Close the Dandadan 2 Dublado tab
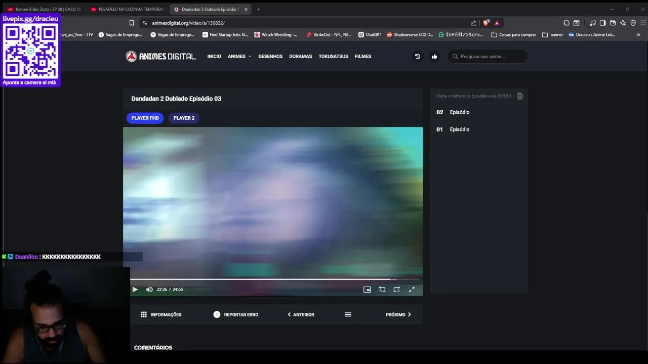The width and height of the screenshot is (648, 364). [x=246, y=9]
